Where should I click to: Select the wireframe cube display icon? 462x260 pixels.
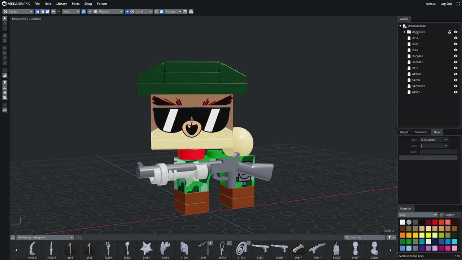pyautogui.click(x=157, y=12)
